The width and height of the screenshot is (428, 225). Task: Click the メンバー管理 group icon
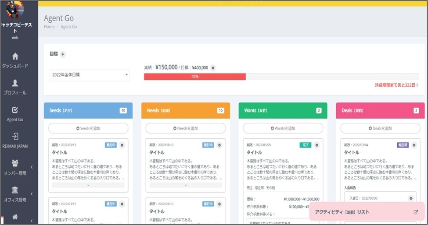15,163
